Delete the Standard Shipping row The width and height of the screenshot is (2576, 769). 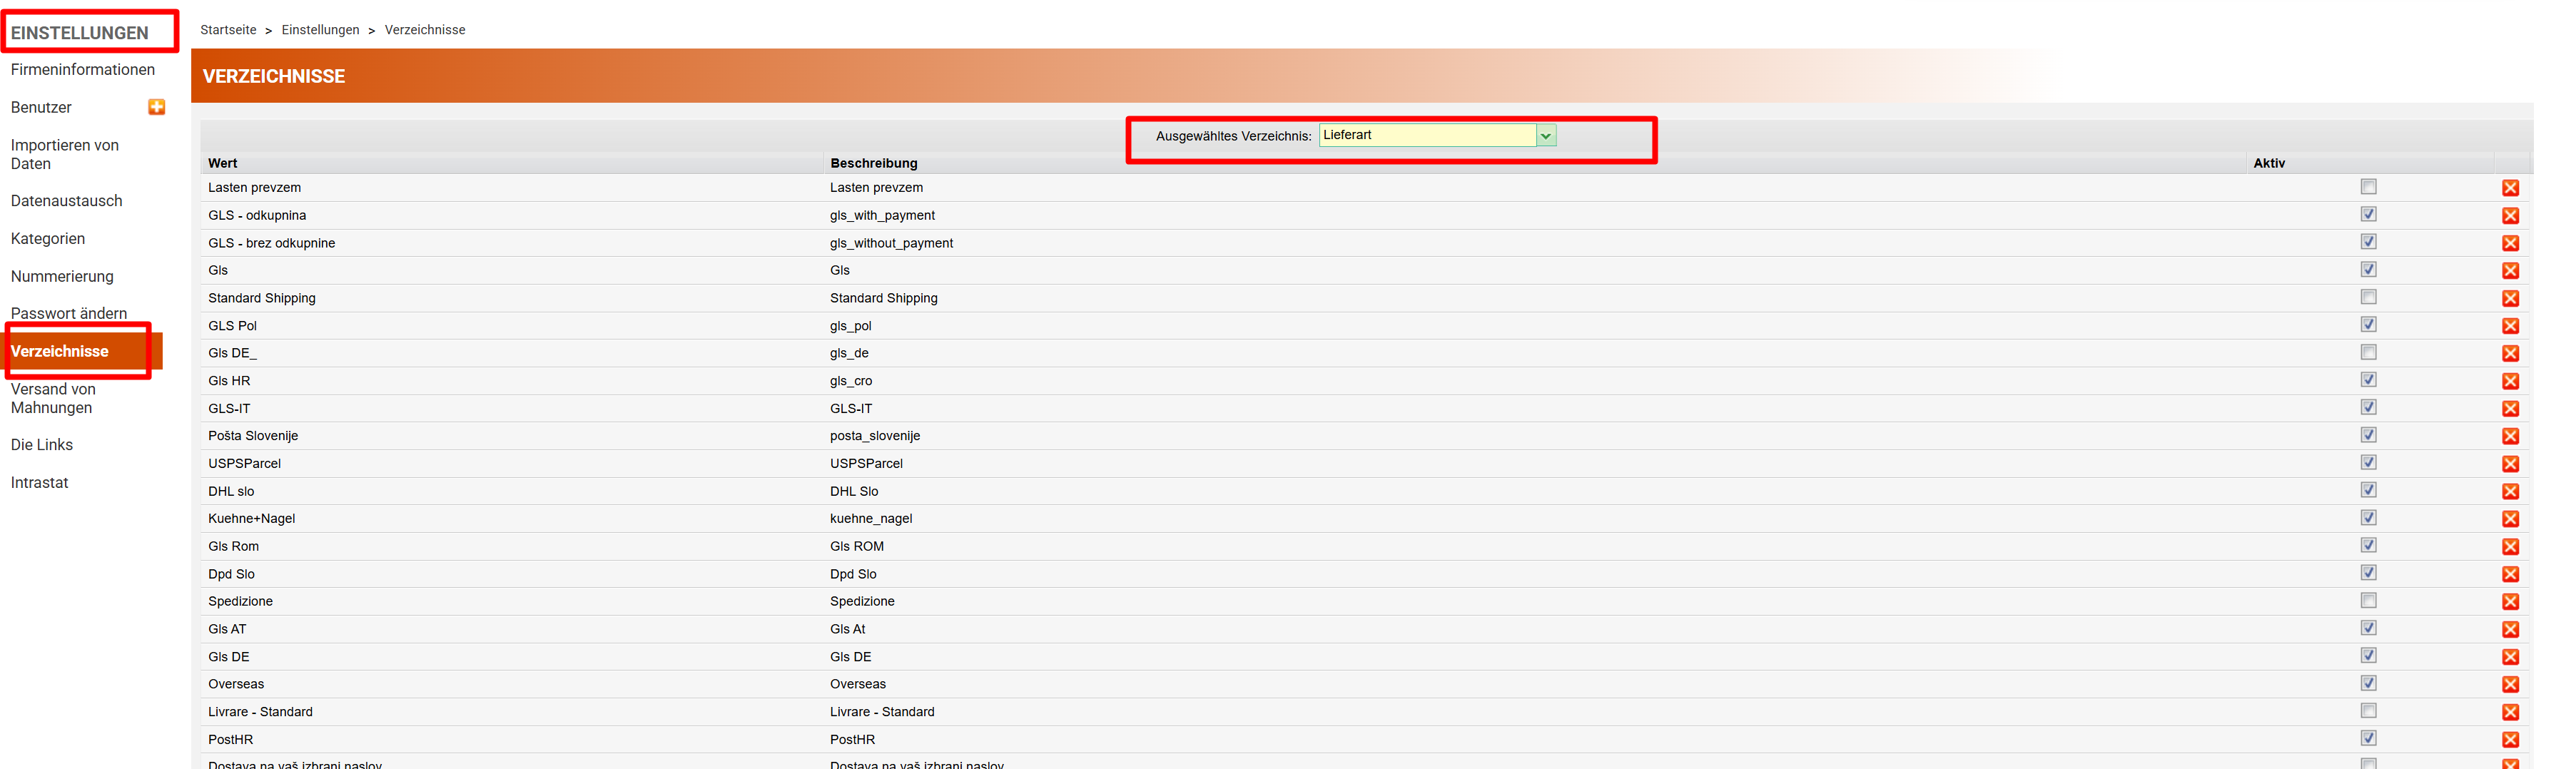point(2510,298)
